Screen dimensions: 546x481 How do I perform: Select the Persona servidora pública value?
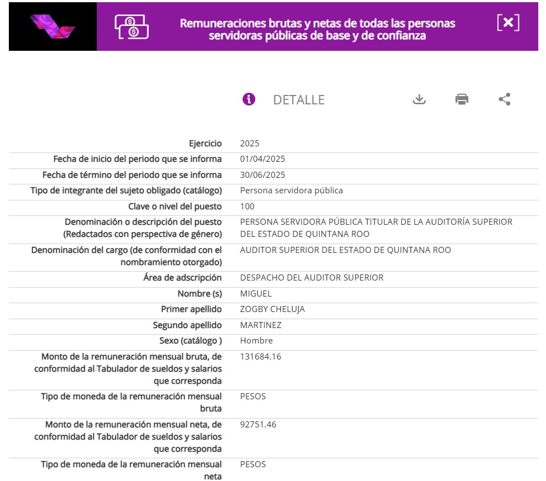(x=291, y=191)
